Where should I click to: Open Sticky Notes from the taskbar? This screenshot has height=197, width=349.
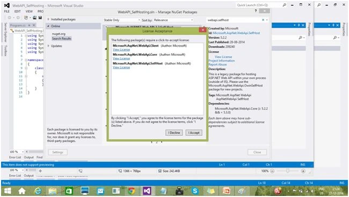[210, 191]
